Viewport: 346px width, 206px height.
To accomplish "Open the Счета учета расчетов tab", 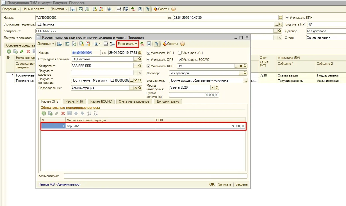I will coord(134,101).
